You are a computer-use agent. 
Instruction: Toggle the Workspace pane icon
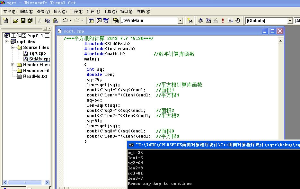pyautogui.click(x=92, y=21)
